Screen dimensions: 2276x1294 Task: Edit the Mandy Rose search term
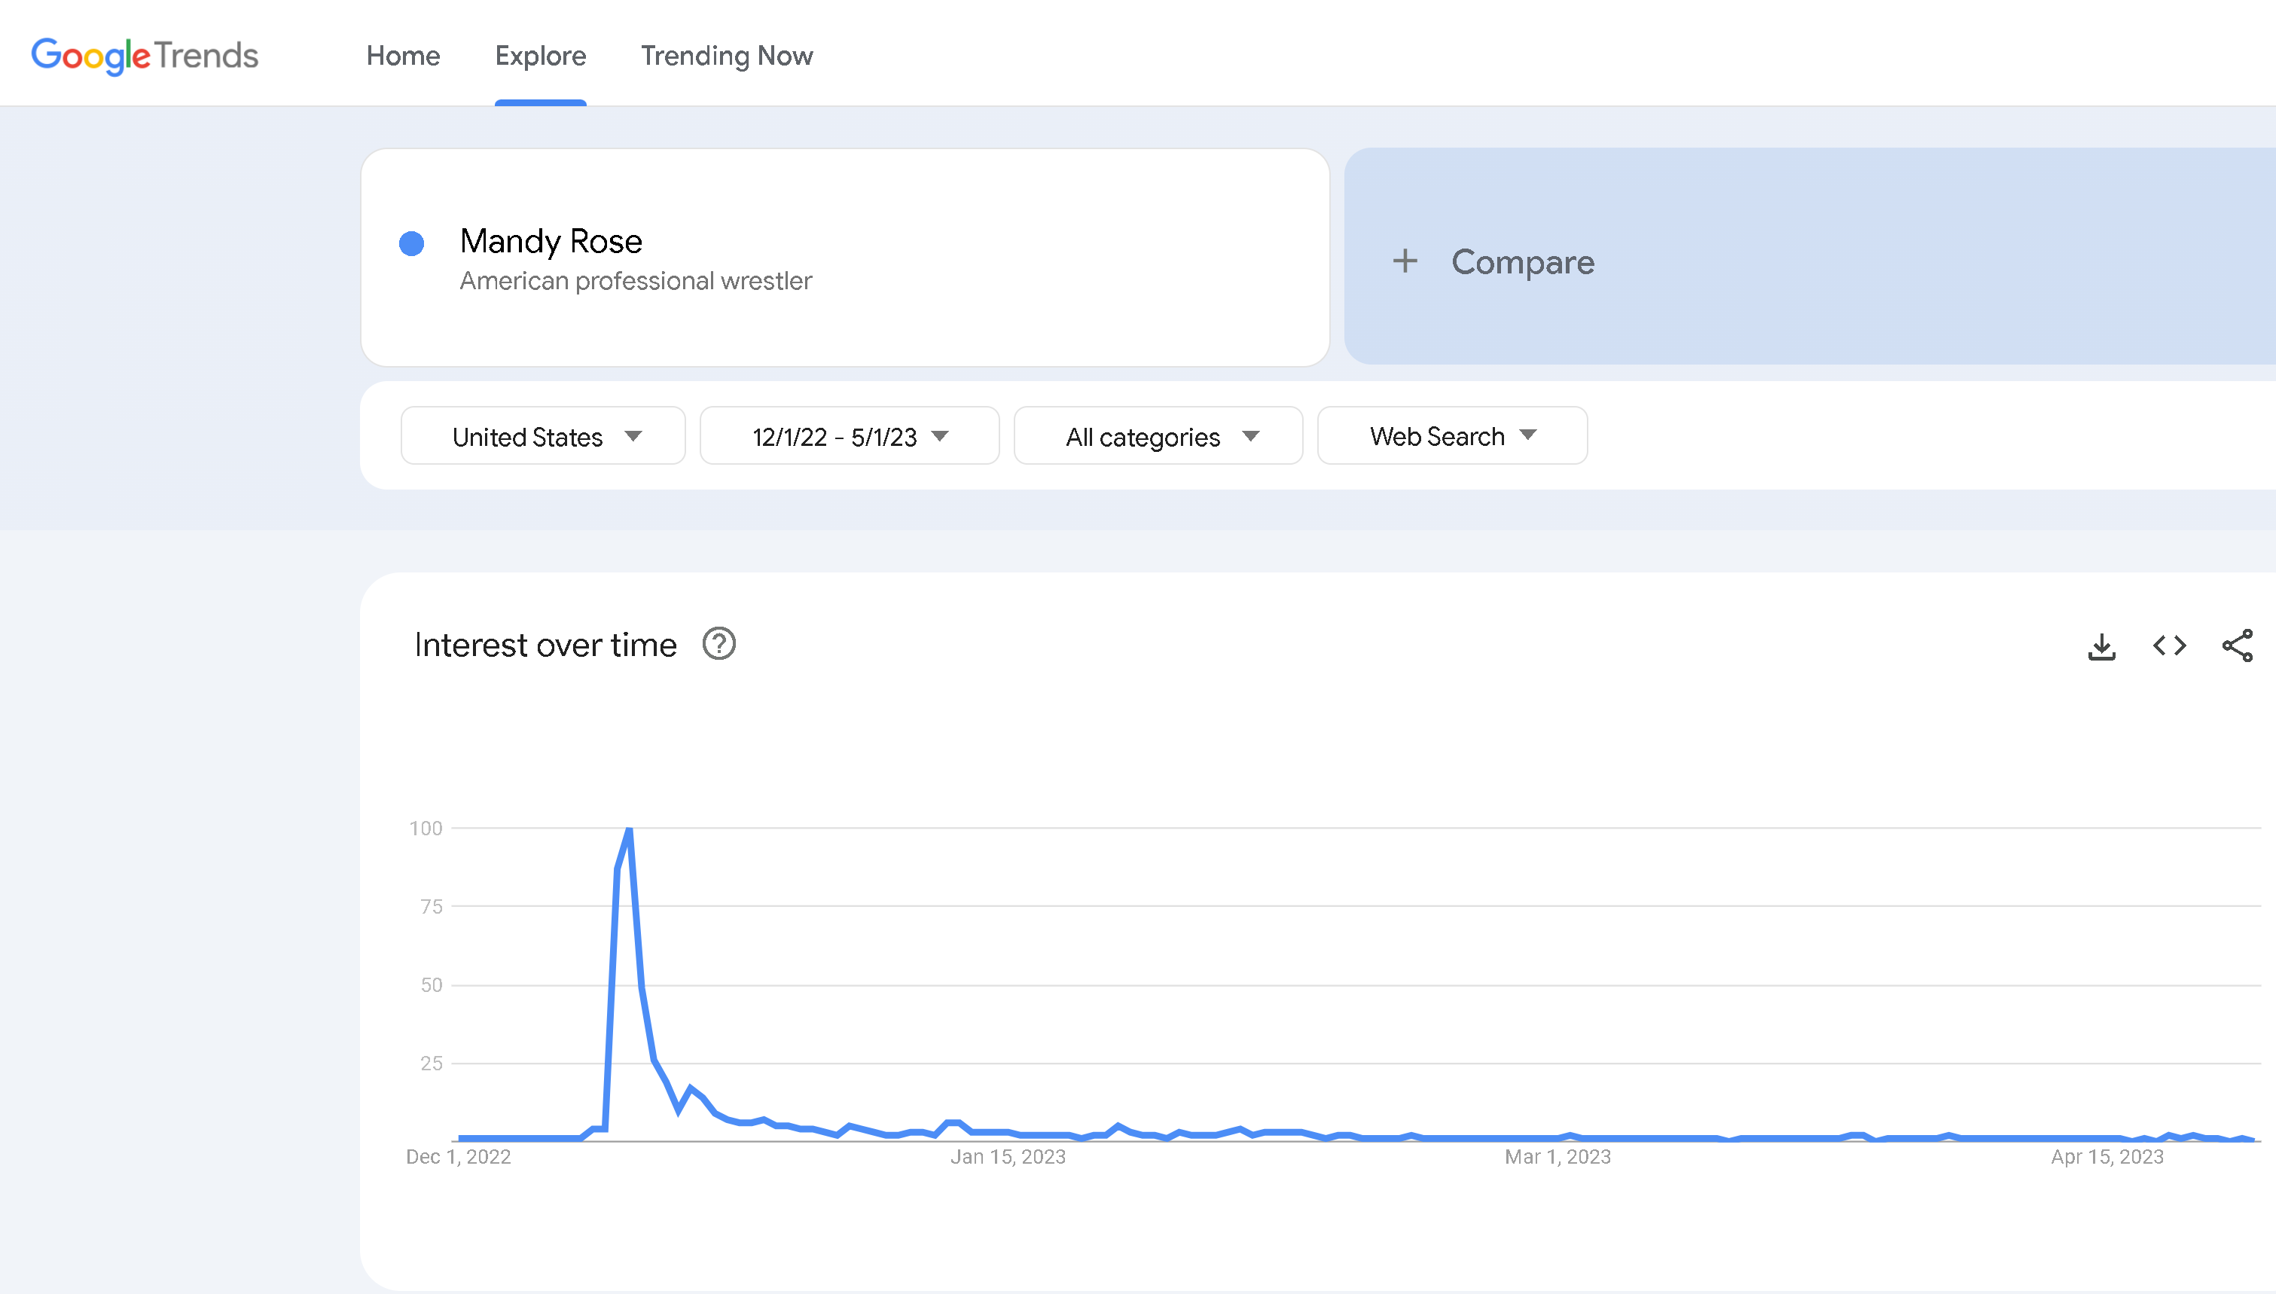(551, 242)
